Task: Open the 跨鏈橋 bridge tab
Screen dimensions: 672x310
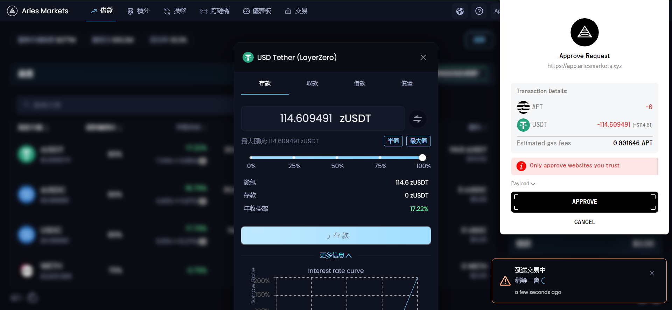Action: click(214, 11)
